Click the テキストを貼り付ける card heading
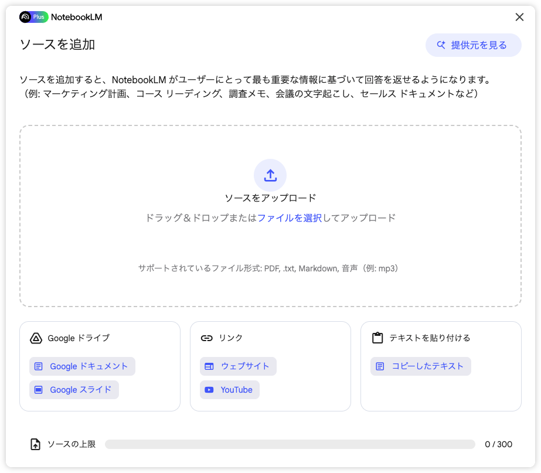541x473 pixels. (430, 338)
